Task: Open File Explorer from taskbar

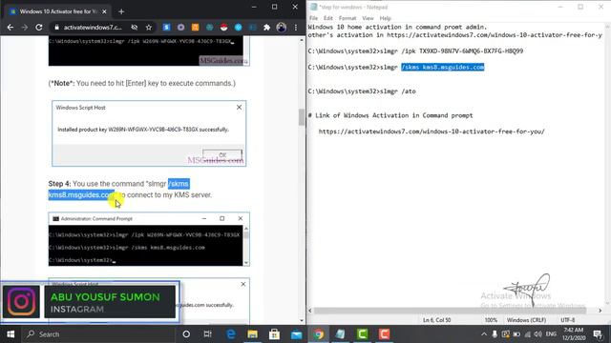Action: pos(252,334)
